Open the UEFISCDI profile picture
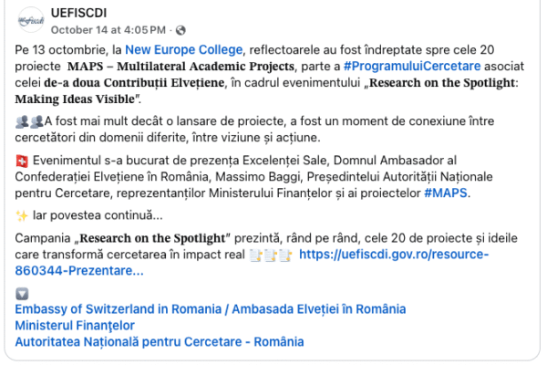 pyautogui.click(x=31, y=20)
